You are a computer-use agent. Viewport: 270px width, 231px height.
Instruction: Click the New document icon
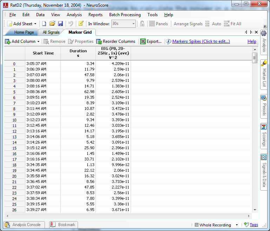point(44,24)
